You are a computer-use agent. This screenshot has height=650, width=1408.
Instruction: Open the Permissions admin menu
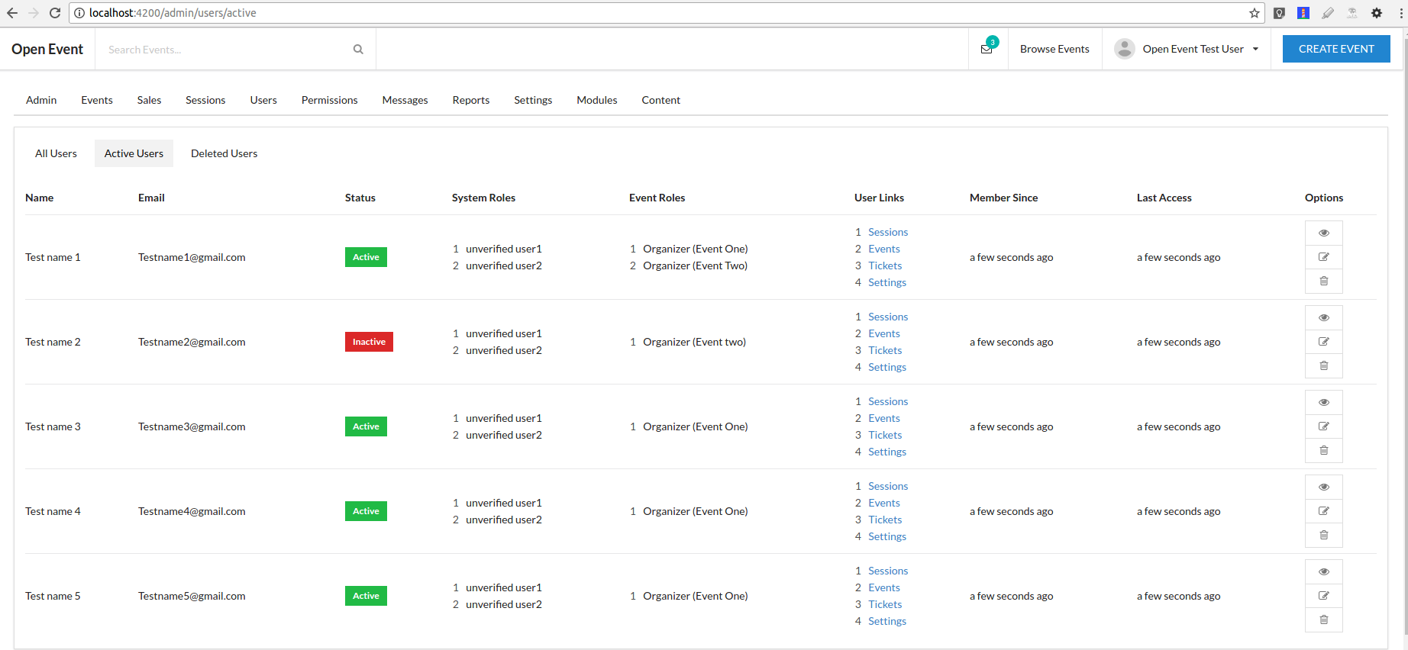[x=329, y=100]
